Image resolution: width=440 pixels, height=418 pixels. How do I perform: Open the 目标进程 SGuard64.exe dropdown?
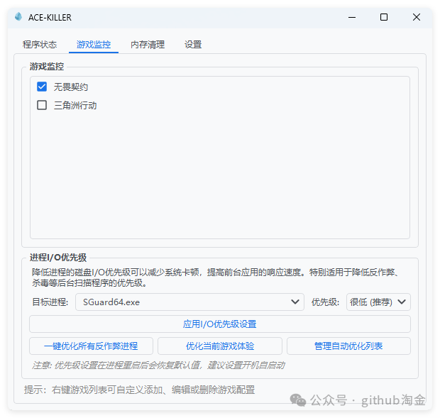pos(189,302)
